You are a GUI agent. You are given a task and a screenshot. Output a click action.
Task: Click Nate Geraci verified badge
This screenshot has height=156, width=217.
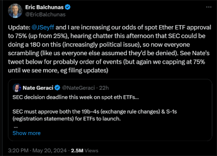click(57, 88)
